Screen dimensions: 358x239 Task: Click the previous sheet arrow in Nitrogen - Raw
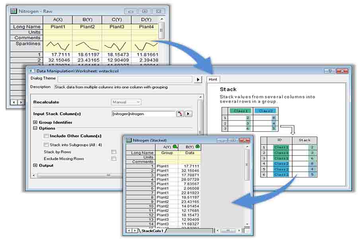coord(14,102)
